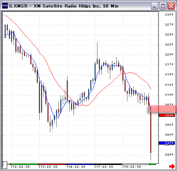Click the 3100 price scale label
The width and height of the screenshot is (177, 171).
click(x=169, y=95)
